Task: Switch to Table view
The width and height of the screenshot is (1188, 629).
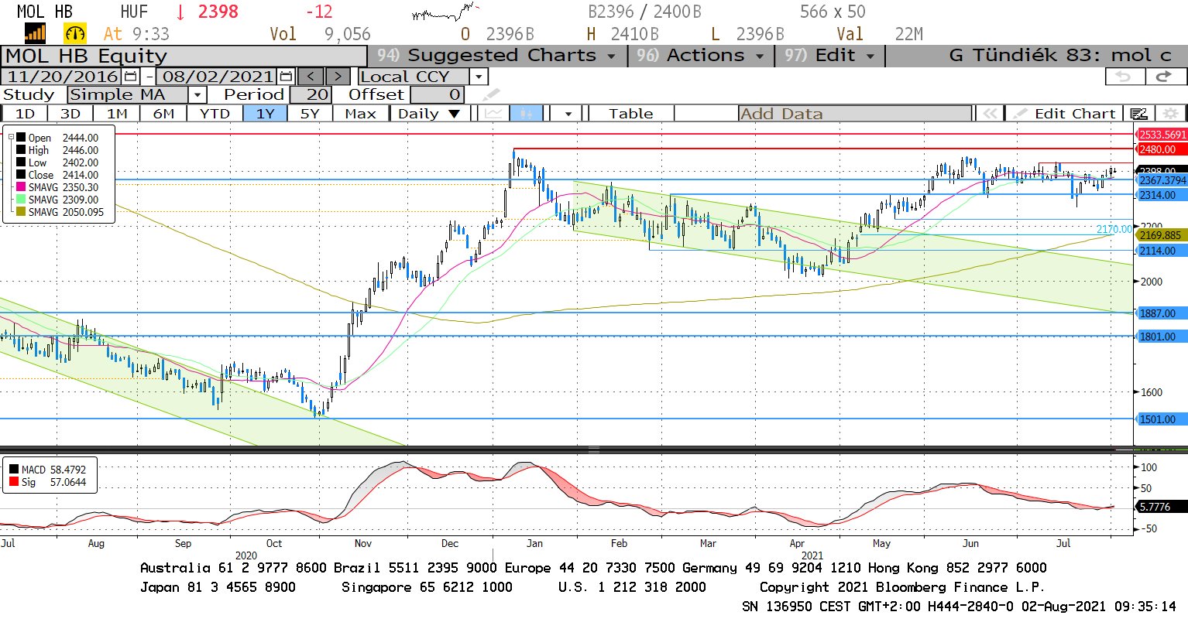Action: click(x=630, y=114)
